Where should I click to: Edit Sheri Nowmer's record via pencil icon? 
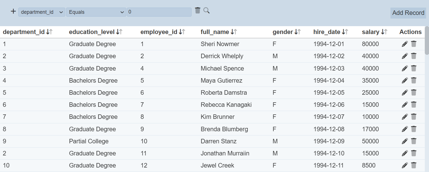tap(405, 44)
